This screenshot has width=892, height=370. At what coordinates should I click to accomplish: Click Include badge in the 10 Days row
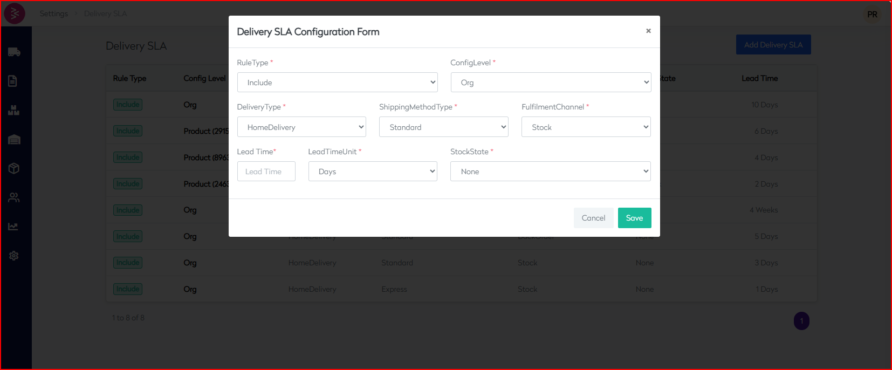tap(128, 105)
